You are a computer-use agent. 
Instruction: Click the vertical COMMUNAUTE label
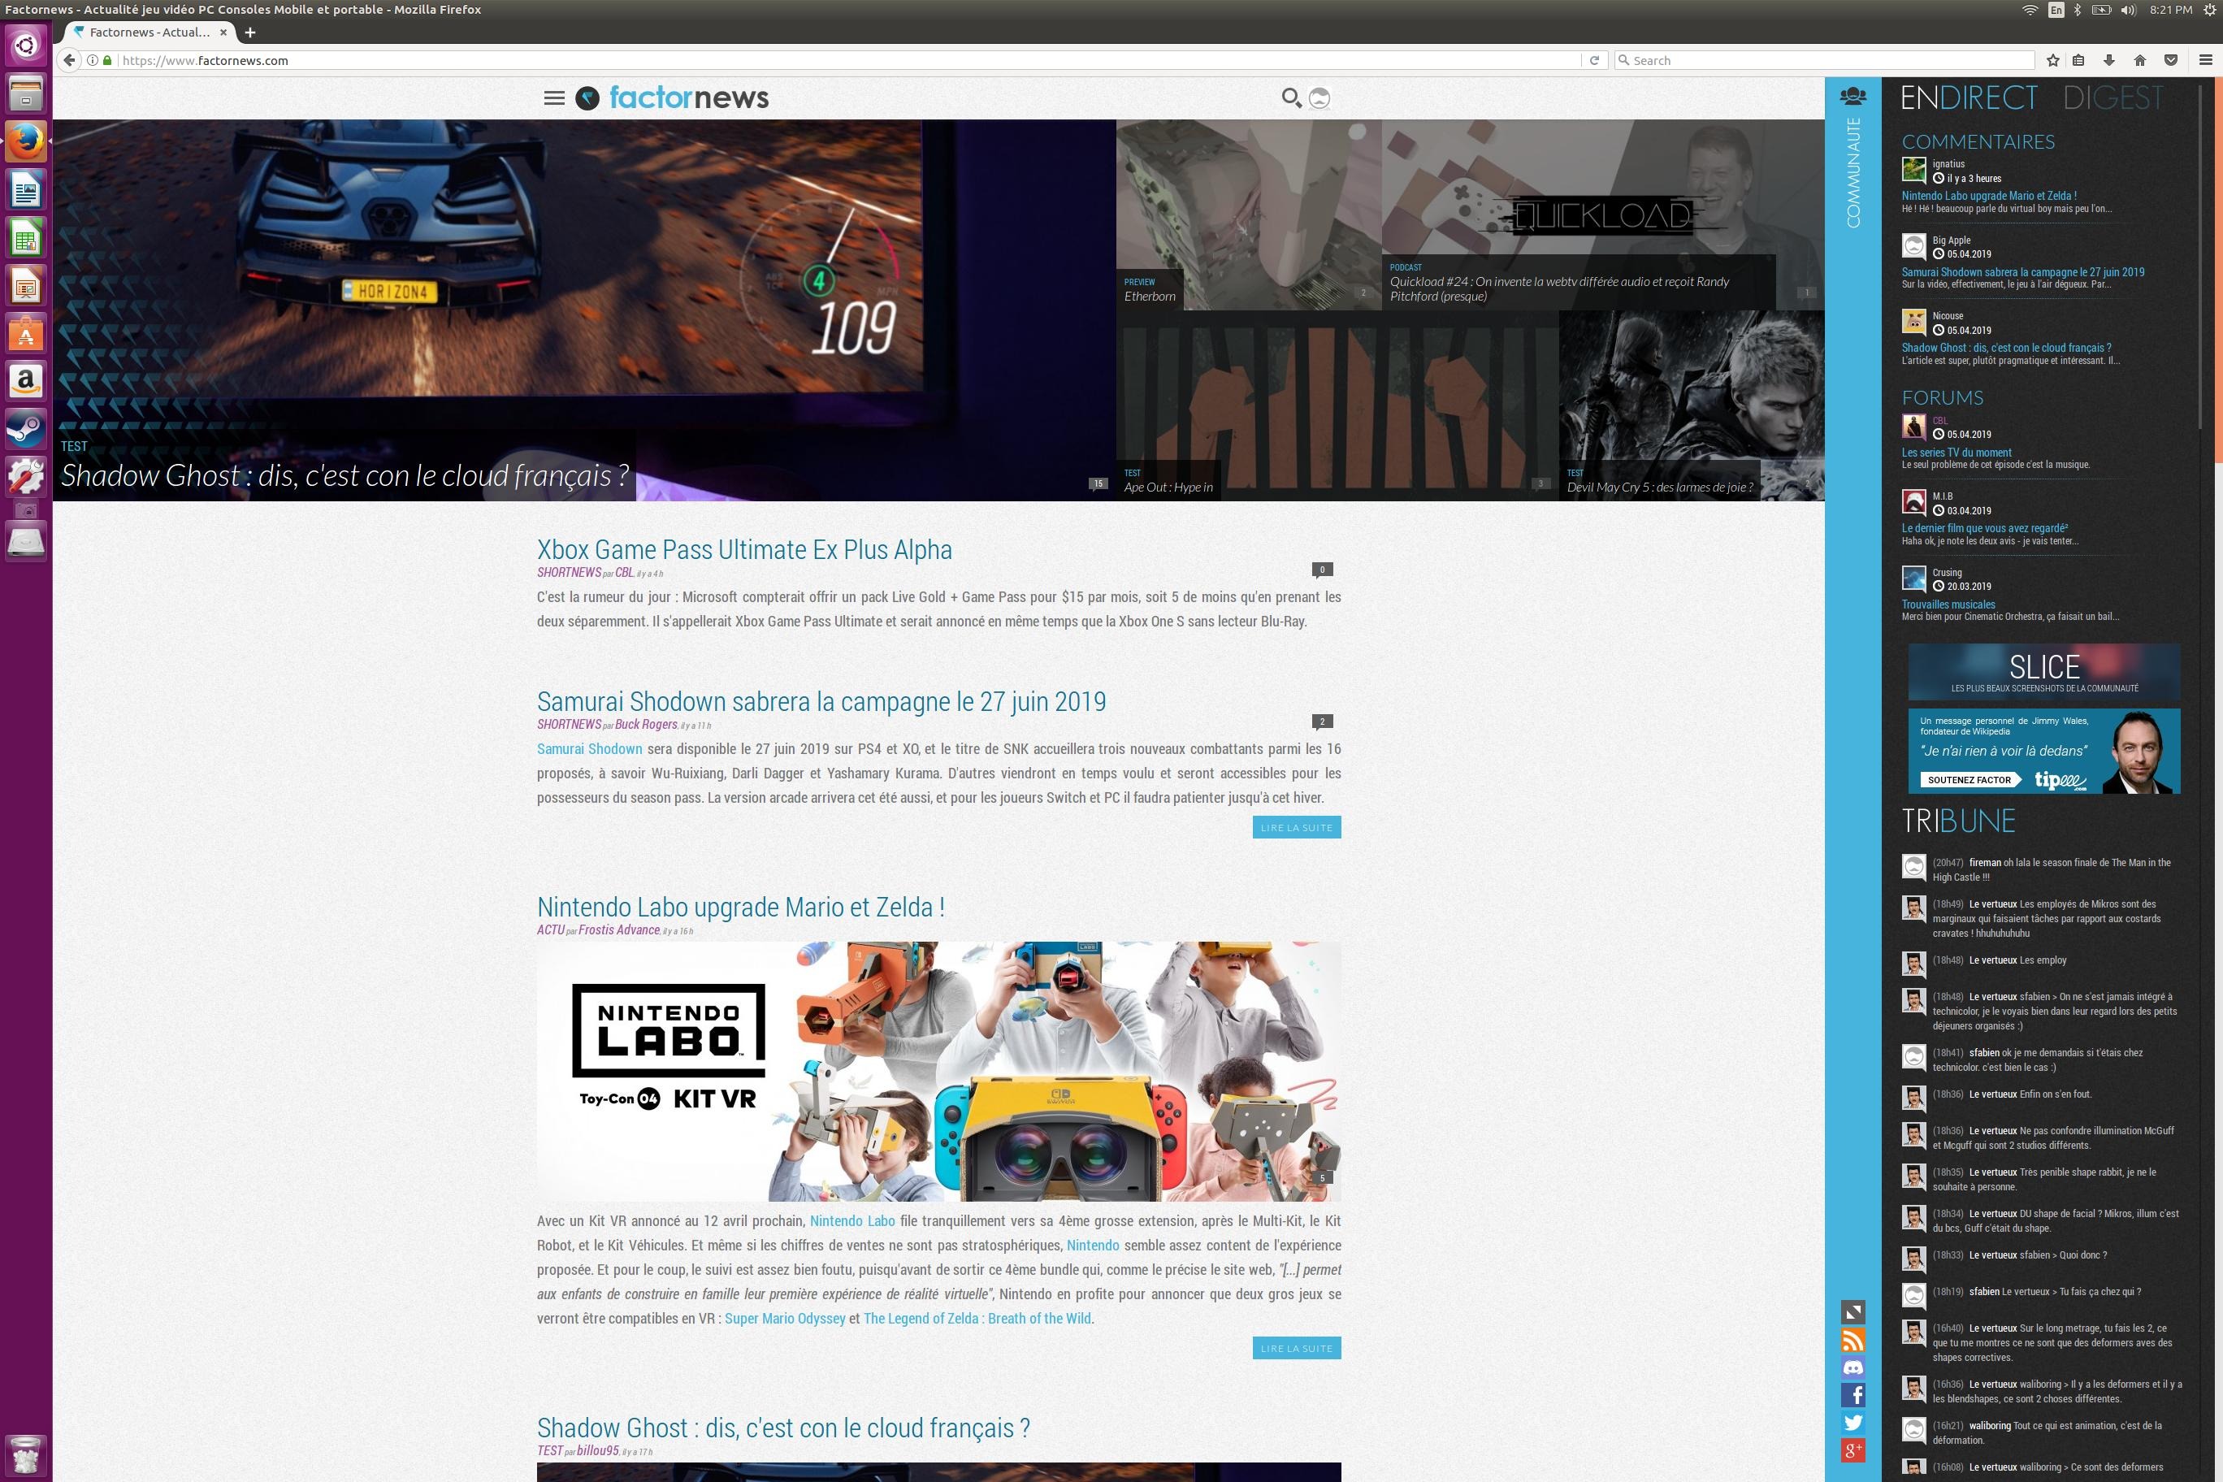[1852, 173]
